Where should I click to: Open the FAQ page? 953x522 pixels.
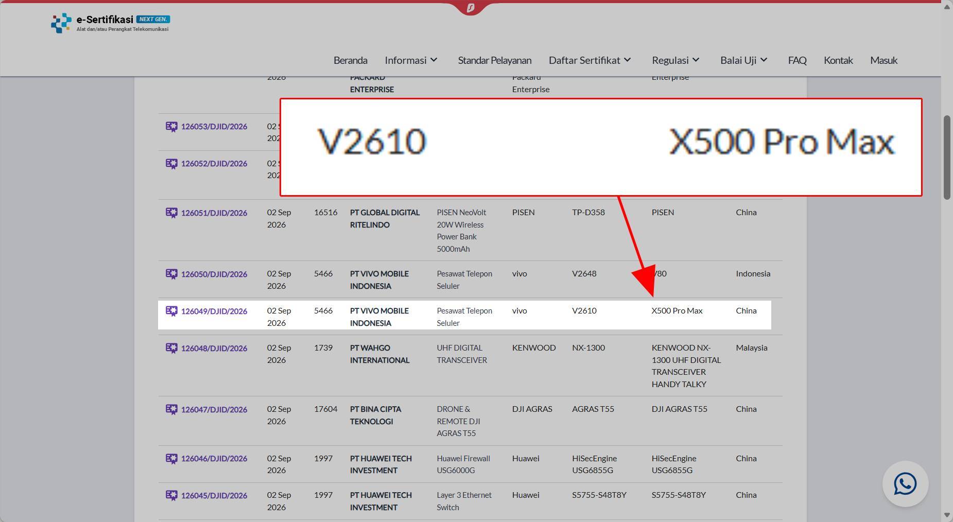click(x=797, y=60)
